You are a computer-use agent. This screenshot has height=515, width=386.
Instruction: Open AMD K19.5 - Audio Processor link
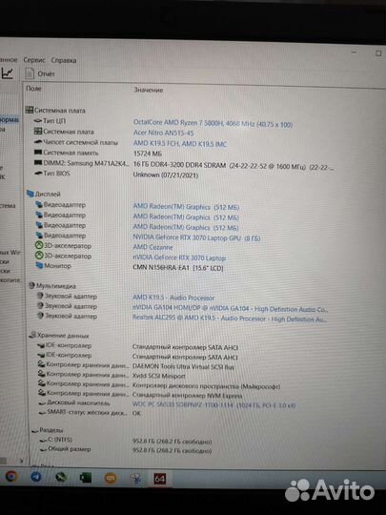[x=173, y=298]
